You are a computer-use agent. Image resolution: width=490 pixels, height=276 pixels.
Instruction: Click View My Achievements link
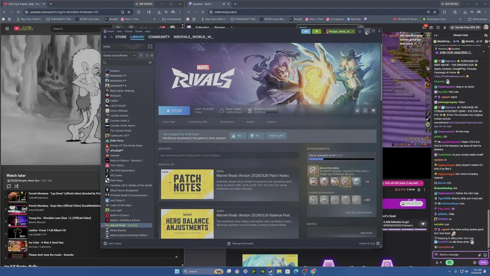[359, 212]
